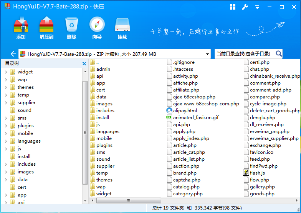
Task: Open the grid layout icon in title bar
Action: coord(233,7)
